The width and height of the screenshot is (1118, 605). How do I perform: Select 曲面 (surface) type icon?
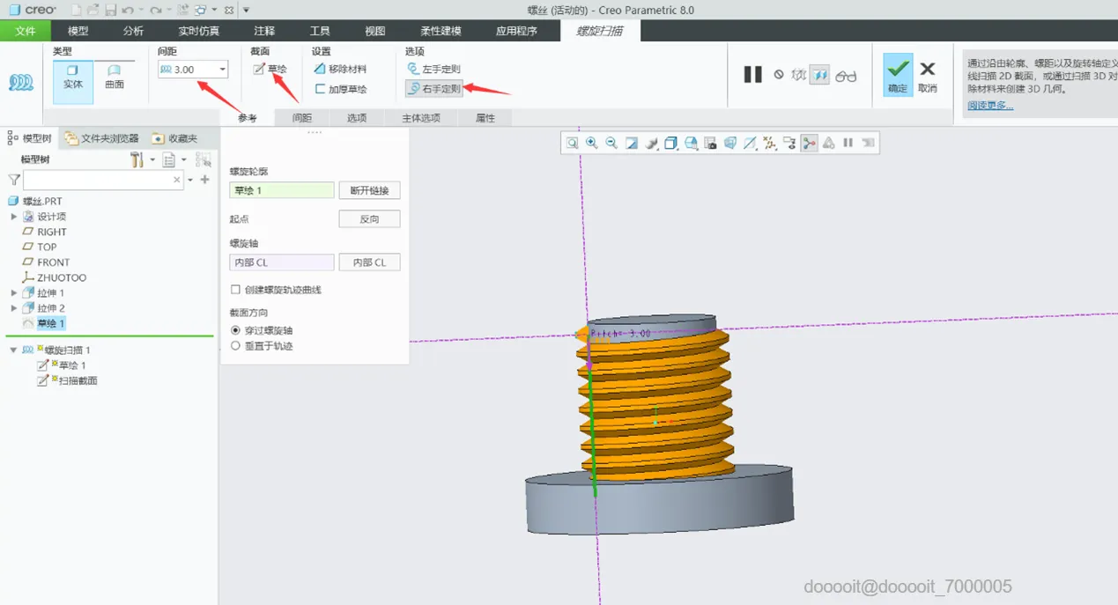[115, 76]
